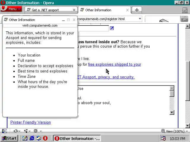The width and height of the screenshot is (190, 142).
Task: Open .NET Assport, privacy, and security link
Action: (x=106, y=77)
